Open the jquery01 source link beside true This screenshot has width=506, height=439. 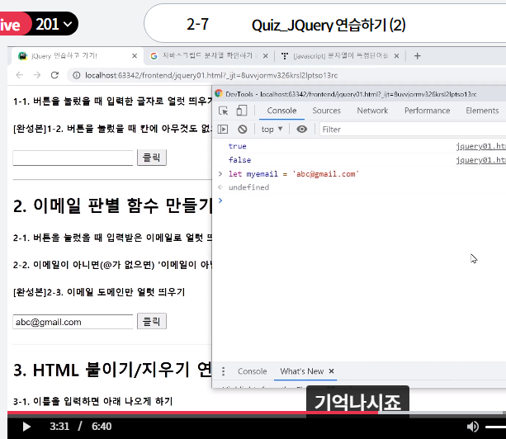(x=481, y=146)
